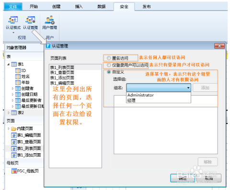Viewport: 230px width, 190px height.
Task: Click the 页面 section header in object manager
Action: point(24,121)
